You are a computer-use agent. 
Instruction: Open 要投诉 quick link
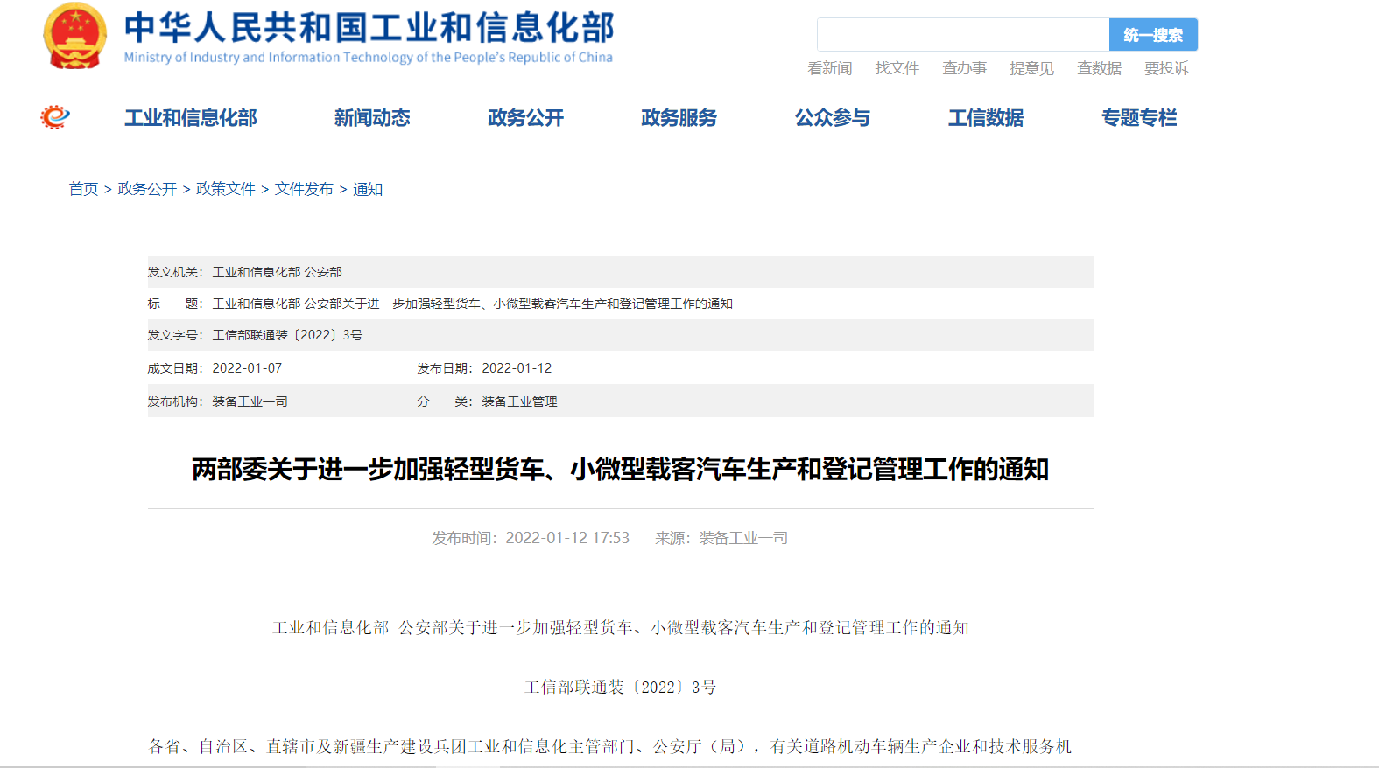coord(1166,68)
